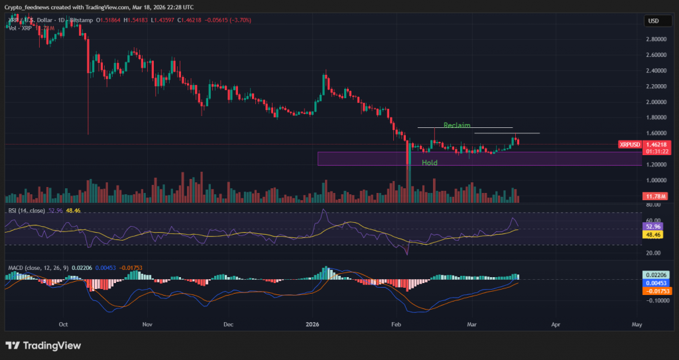
Task: Click the TradingView logo icon
Action: click(x=13, y=345)
